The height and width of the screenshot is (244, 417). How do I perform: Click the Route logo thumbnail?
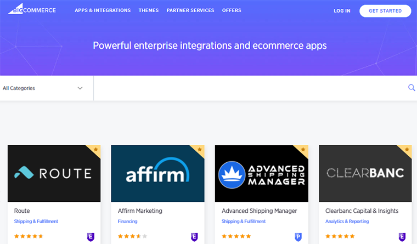tap(54, 173)
